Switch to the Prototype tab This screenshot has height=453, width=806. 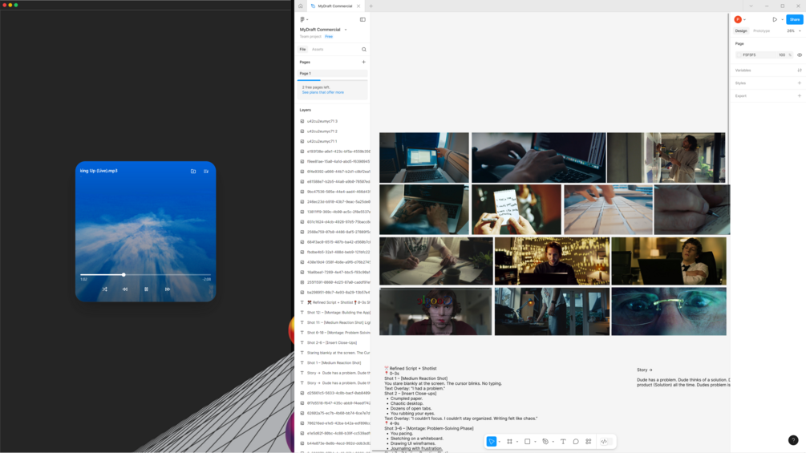(761, 30)
